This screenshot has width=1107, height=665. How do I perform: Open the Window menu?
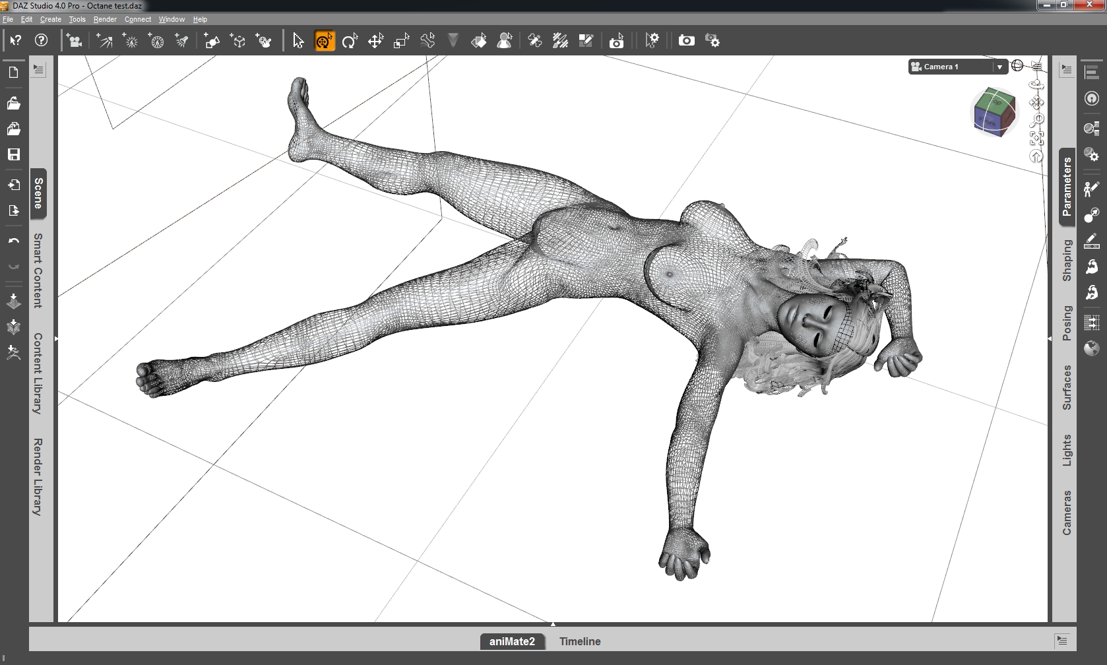pyautogui.click(x=172, y=19)
